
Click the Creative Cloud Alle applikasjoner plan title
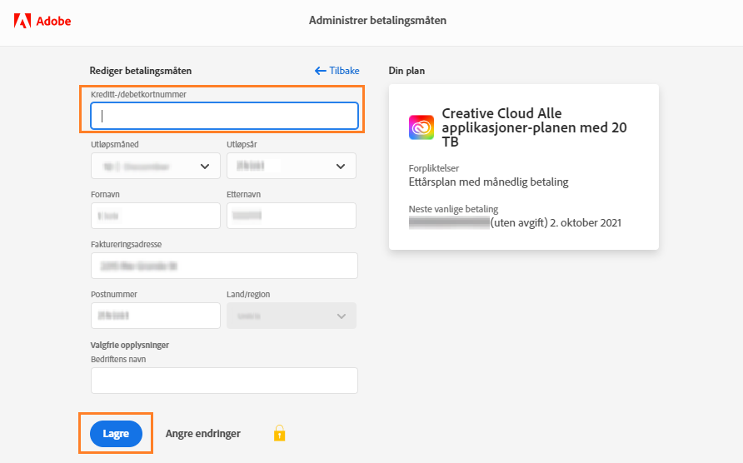coord(534,127)
